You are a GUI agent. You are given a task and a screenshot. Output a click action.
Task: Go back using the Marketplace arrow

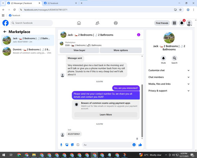(x=5, y=32)
